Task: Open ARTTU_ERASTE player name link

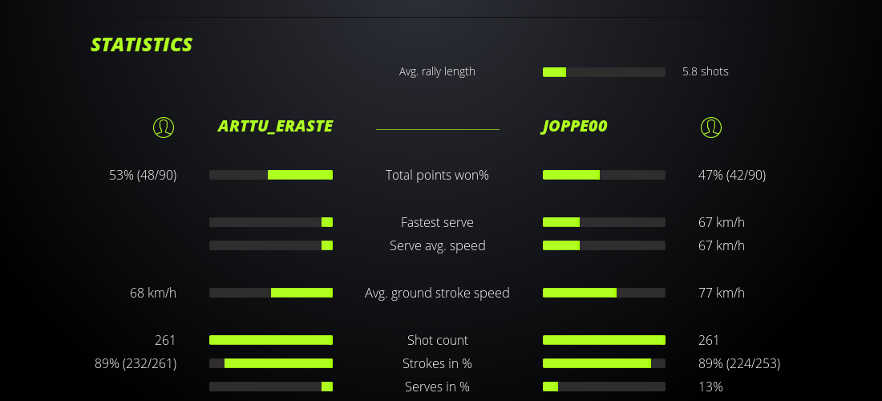Action: (275, 127)
